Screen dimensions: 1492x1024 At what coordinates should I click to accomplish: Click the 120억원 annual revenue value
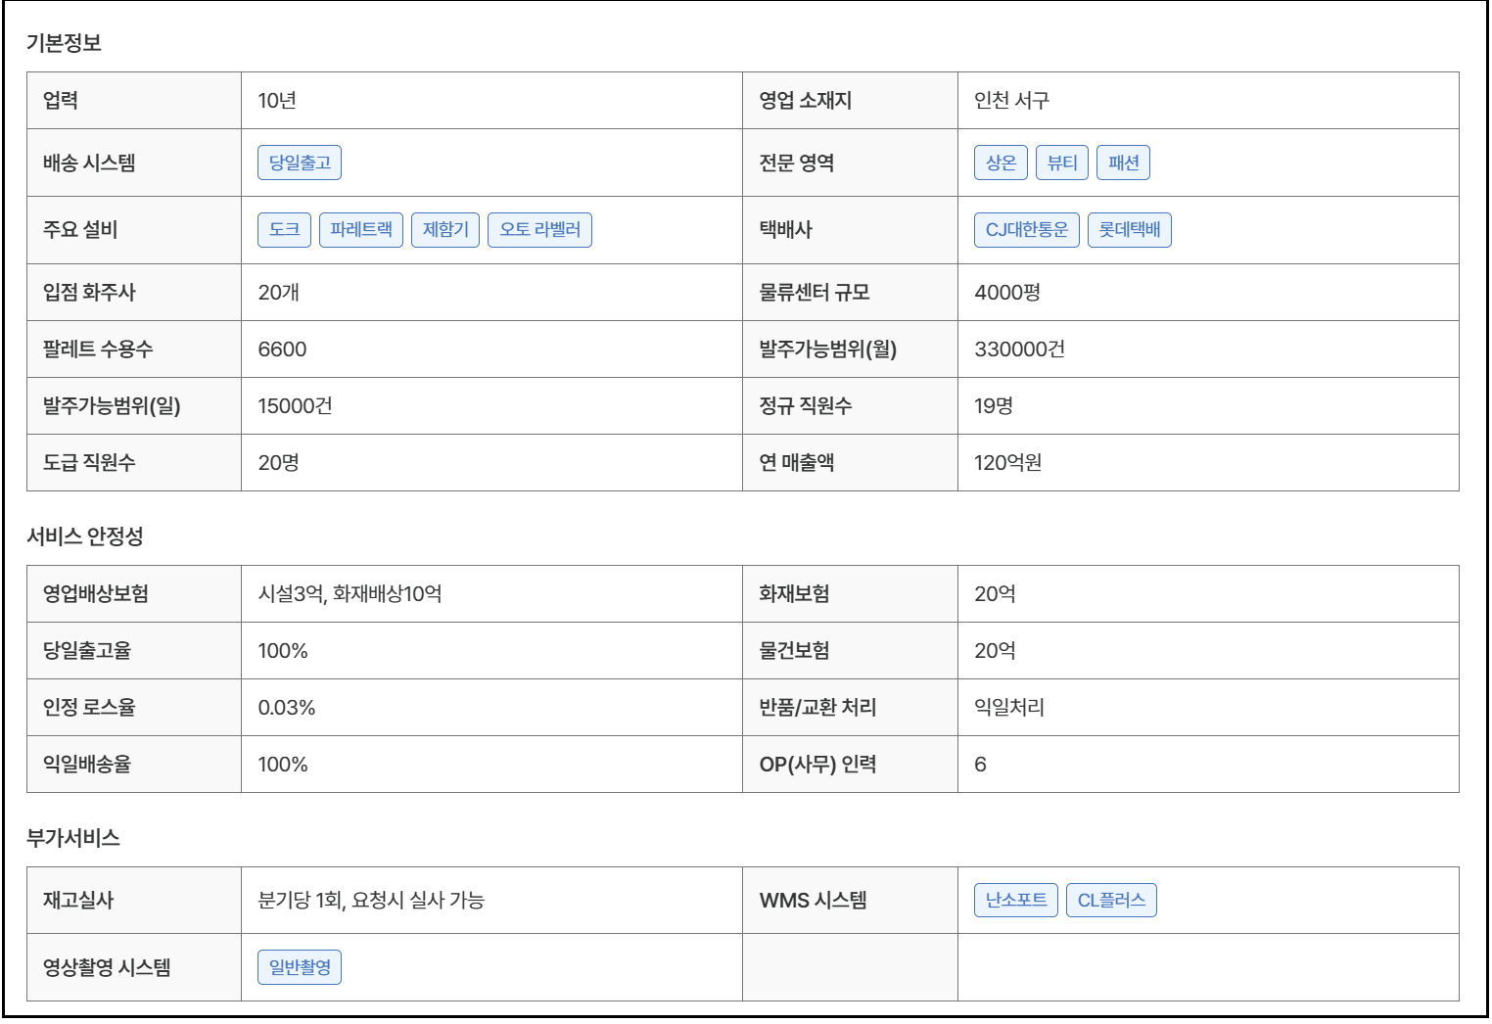1007,463
